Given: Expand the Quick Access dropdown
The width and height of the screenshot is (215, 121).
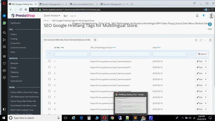Looking at the screenshot, I should coord(52,16).
